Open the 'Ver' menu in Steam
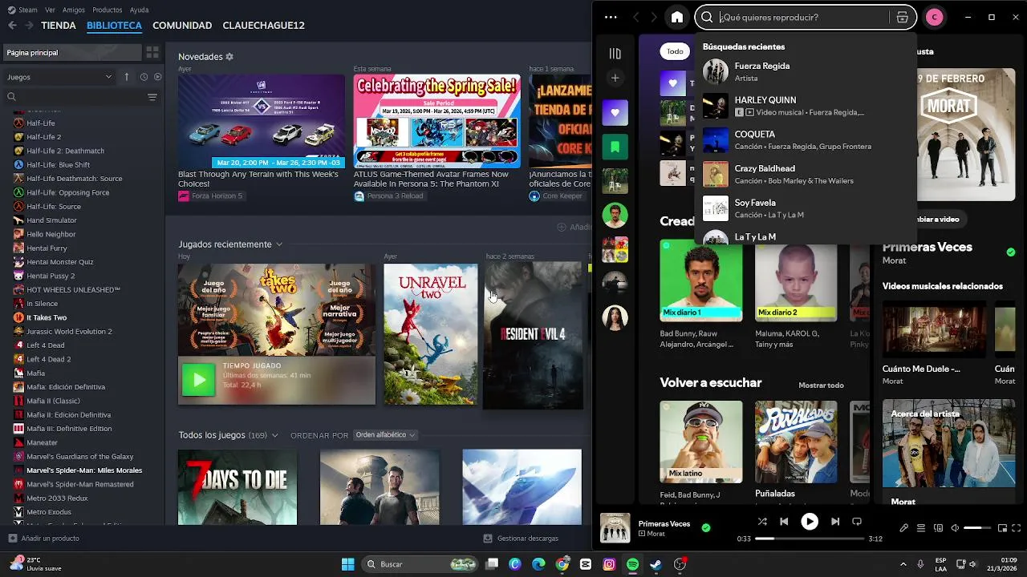 (51, 10)
